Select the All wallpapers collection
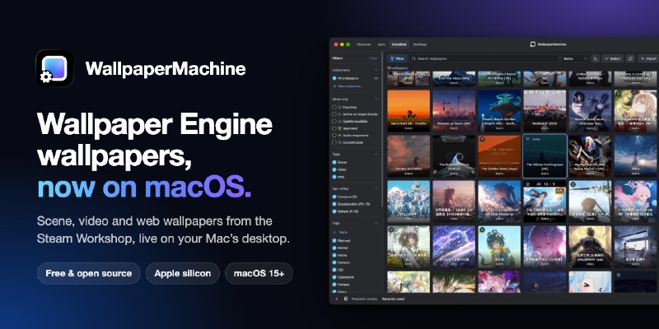The width and height of the screenshot is (659, 329). point(355,78)
